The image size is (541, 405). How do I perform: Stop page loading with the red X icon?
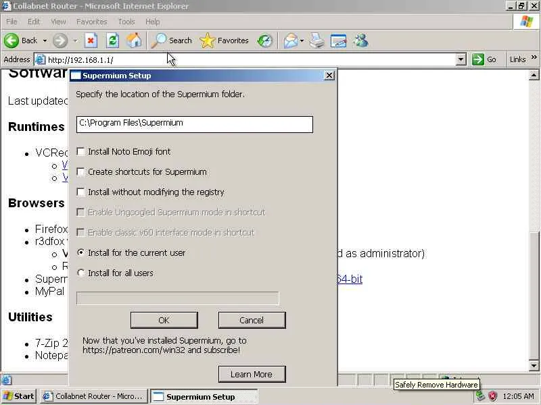pos(91,40)
